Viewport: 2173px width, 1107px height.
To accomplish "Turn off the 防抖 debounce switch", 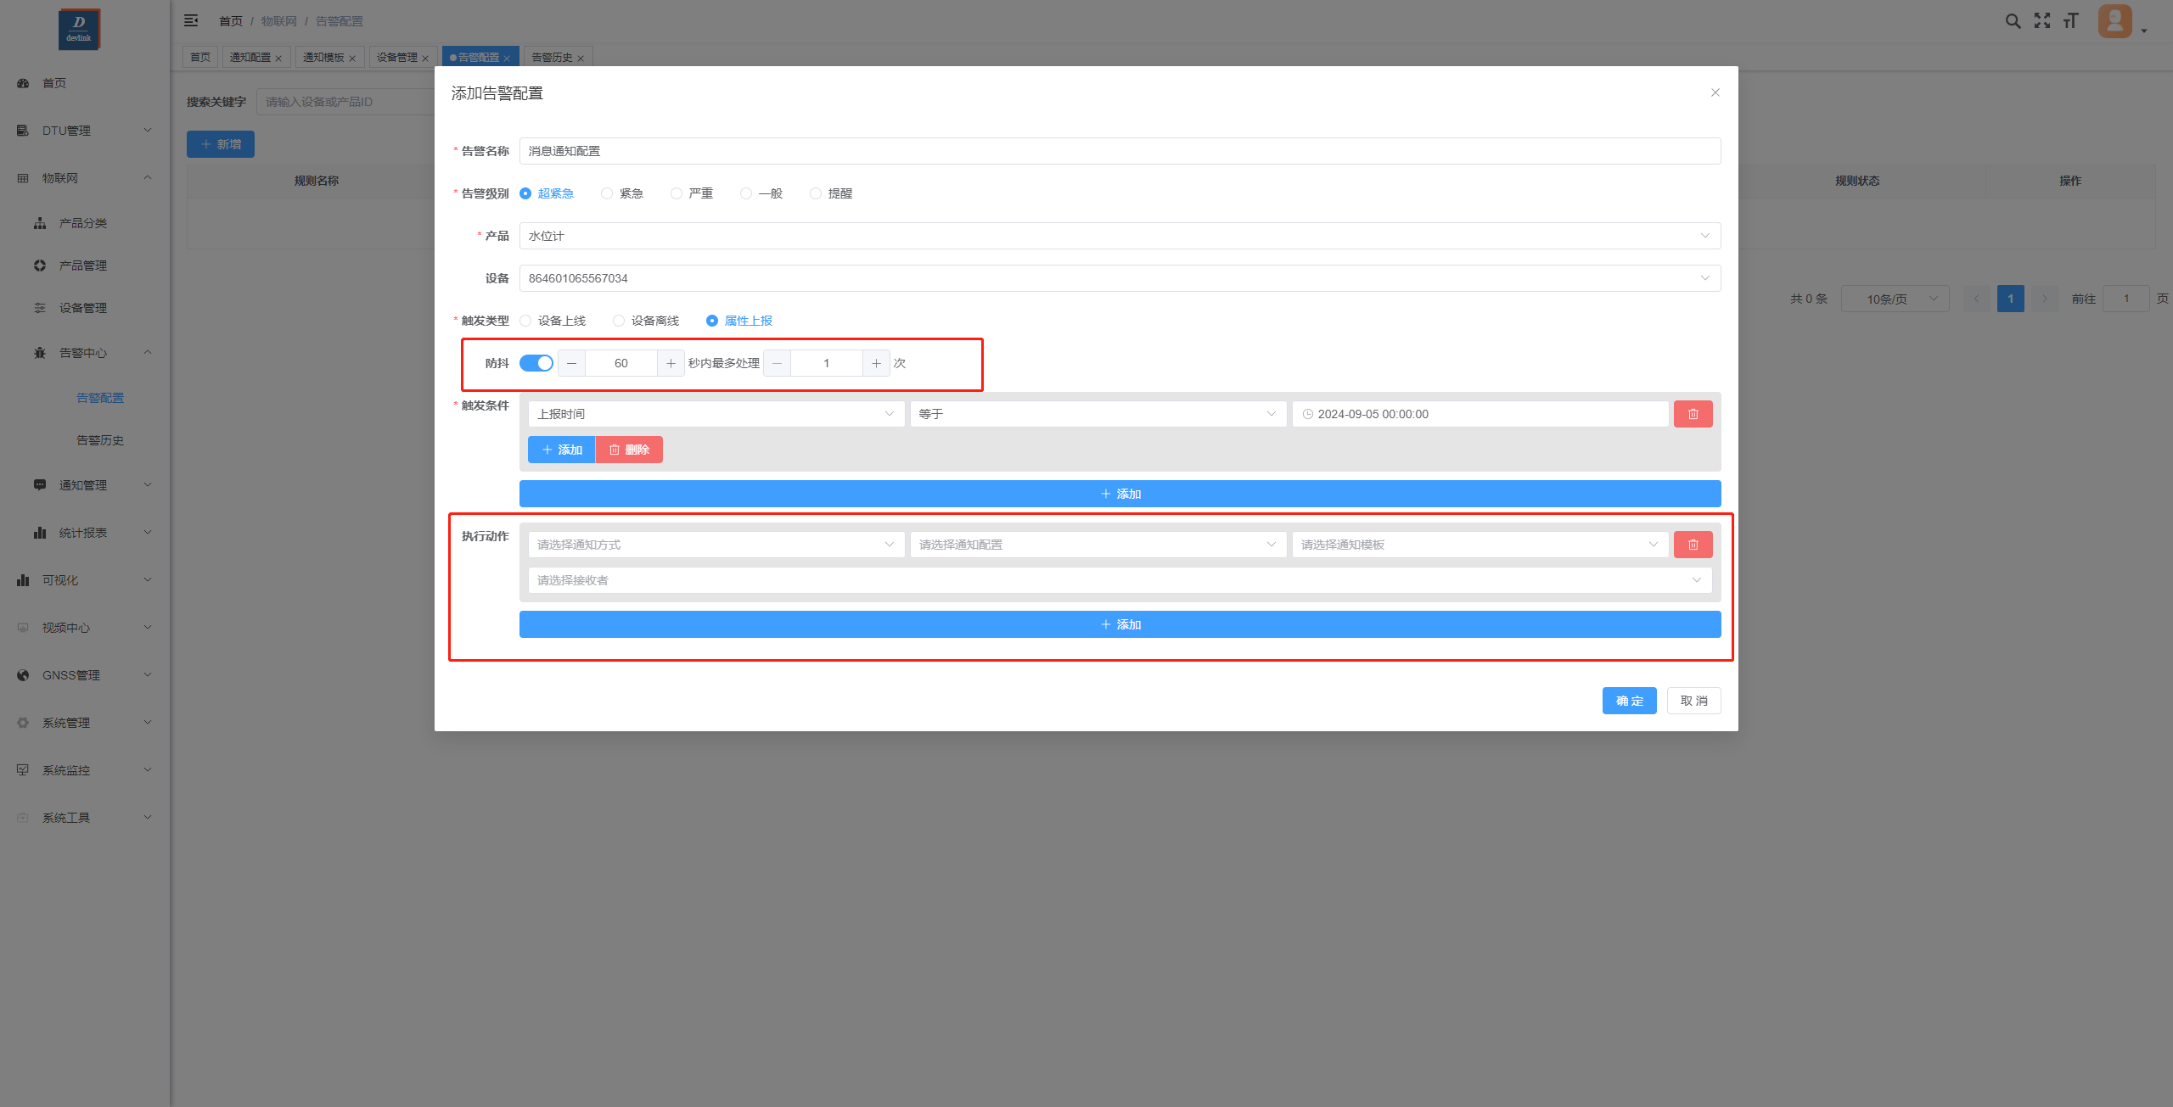I will click(x=536, y=363).
